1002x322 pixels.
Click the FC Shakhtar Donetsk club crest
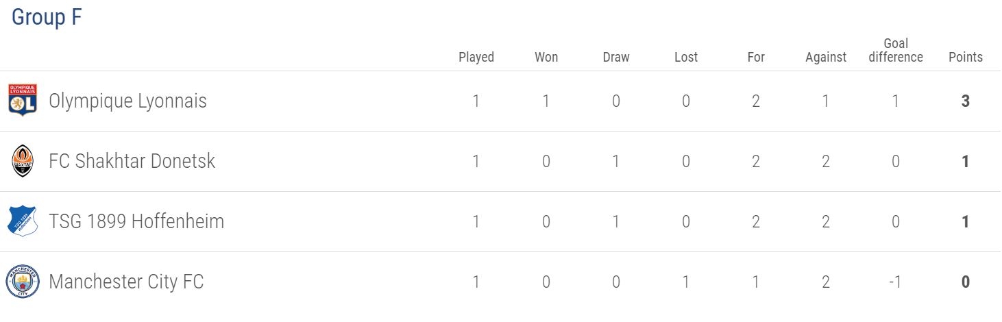[22, 161]
